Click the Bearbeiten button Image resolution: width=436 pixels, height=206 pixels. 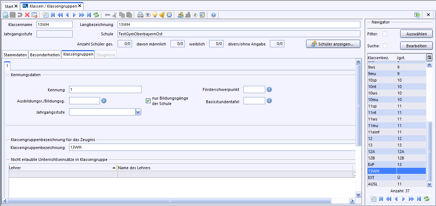point(416,46)
